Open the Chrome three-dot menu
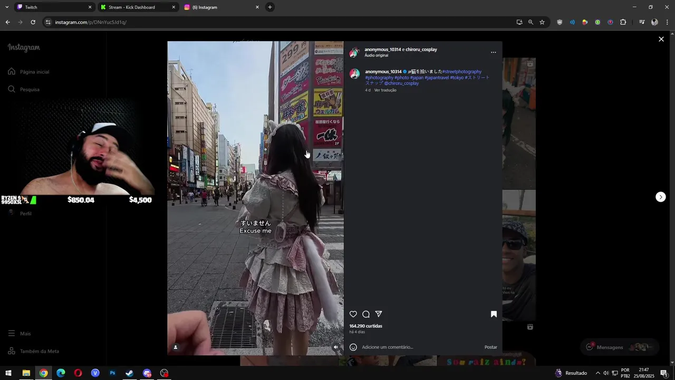675x380 pixels. click(667, 22)
